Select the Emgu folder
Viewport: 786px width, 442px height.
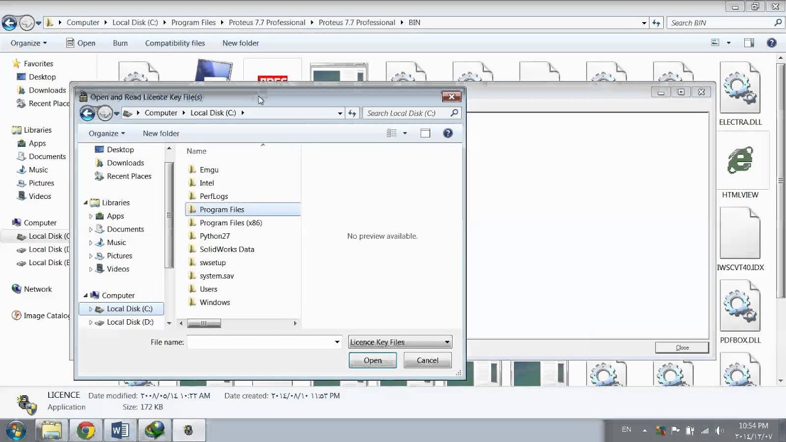[209, 169]
